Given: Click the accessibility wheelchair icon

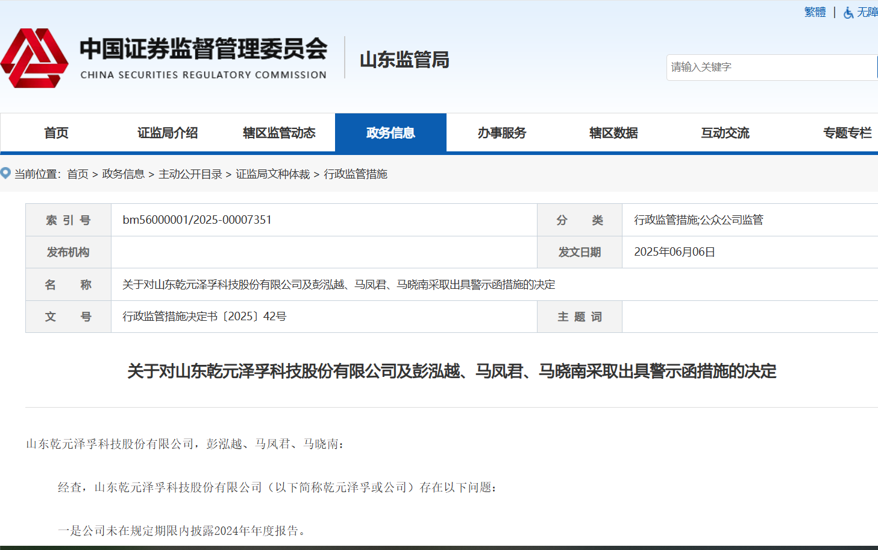Looking at the screenshot, I should click(x=848, y=13).
